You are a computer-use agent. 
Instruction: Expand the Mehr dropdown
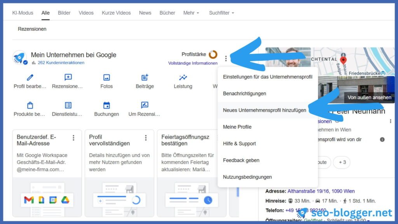(x=191, y=13)
